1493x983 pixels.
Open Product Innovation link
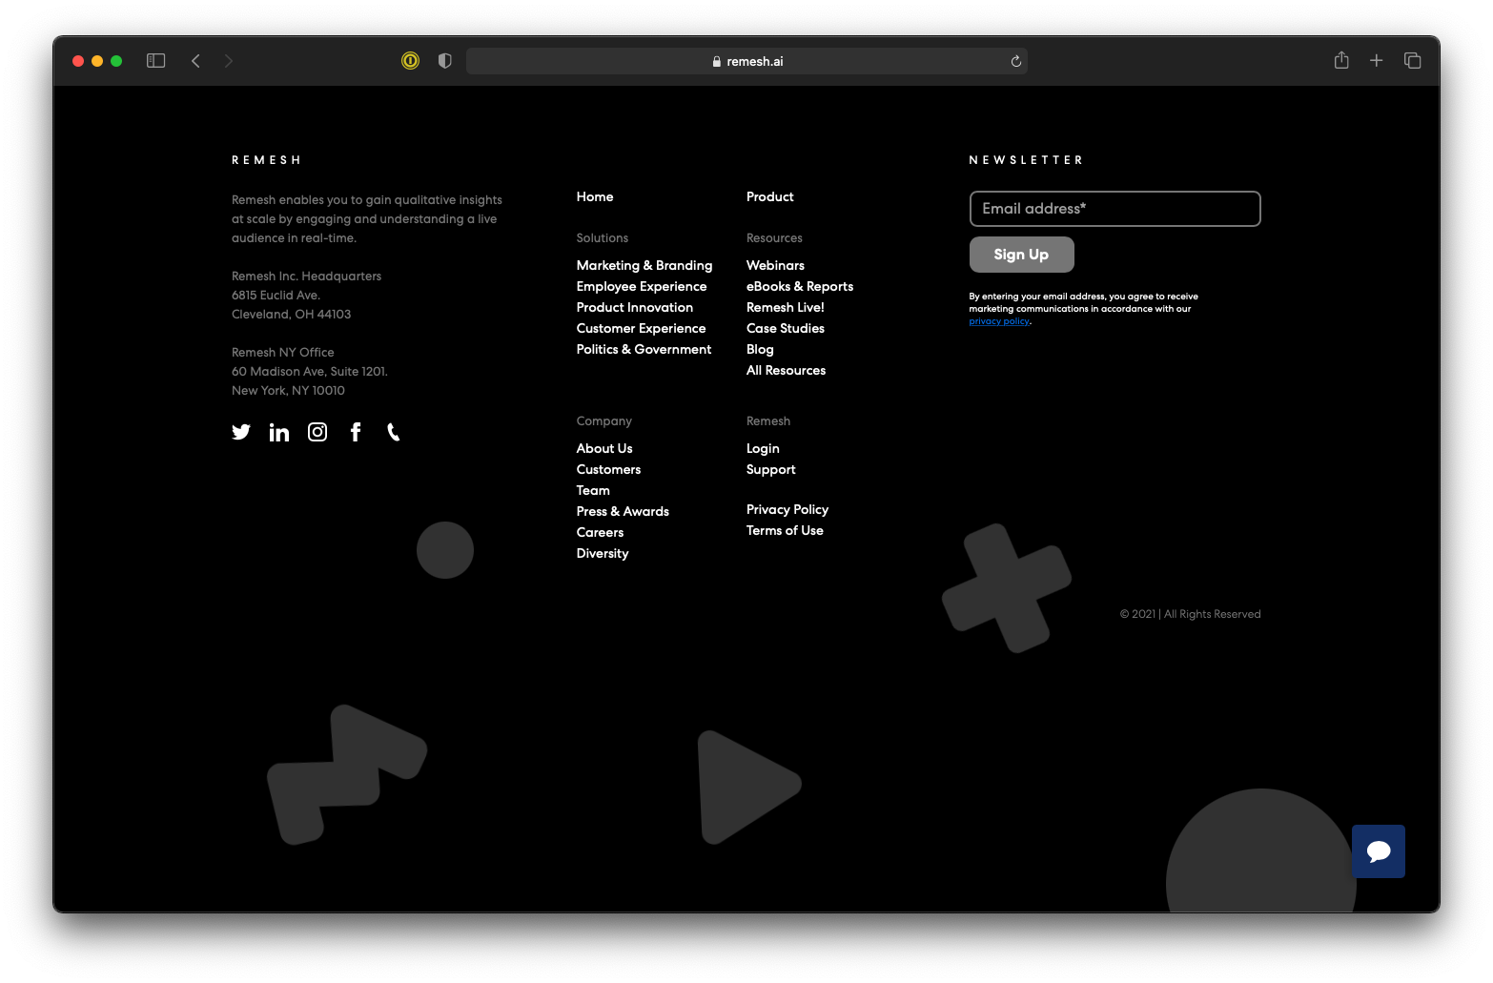coord(635,308)
